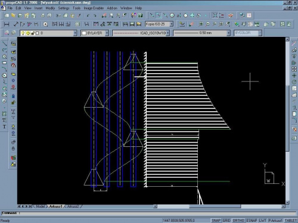Click the horizontal scrollbar right arrow
Viewport: 298px width, 223px height.
pos(283,206)
